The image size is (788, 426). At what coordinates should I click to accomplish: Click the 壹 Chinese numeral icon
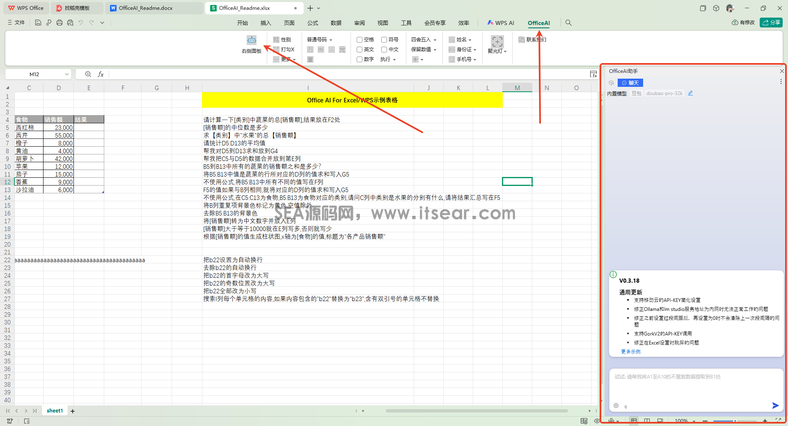(310, 59)
